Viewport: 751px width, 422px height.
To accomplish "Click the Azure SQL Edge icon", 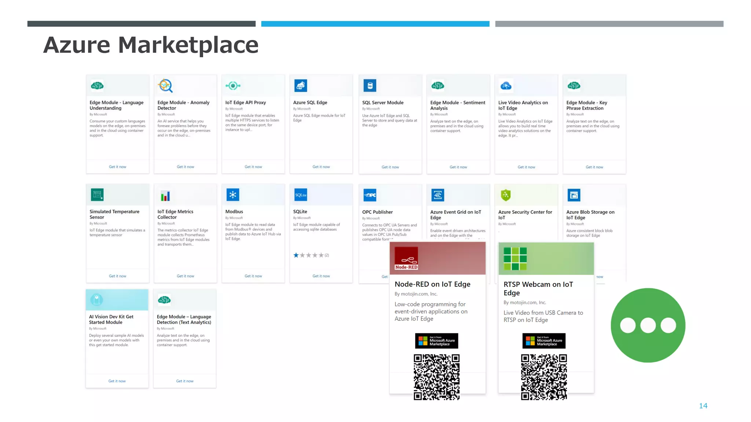I will point(301,86).
